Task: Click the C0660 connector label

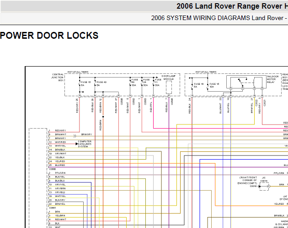Action: point(53,169)
